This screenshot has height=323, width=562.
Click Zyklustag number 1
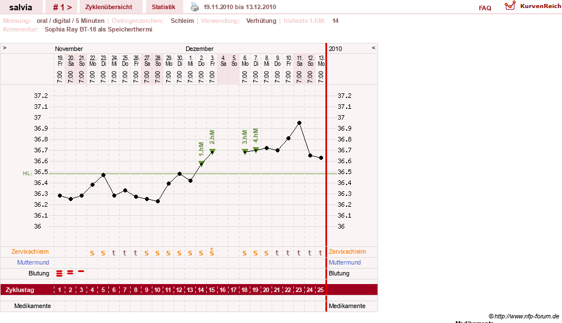tap(60, 290)
